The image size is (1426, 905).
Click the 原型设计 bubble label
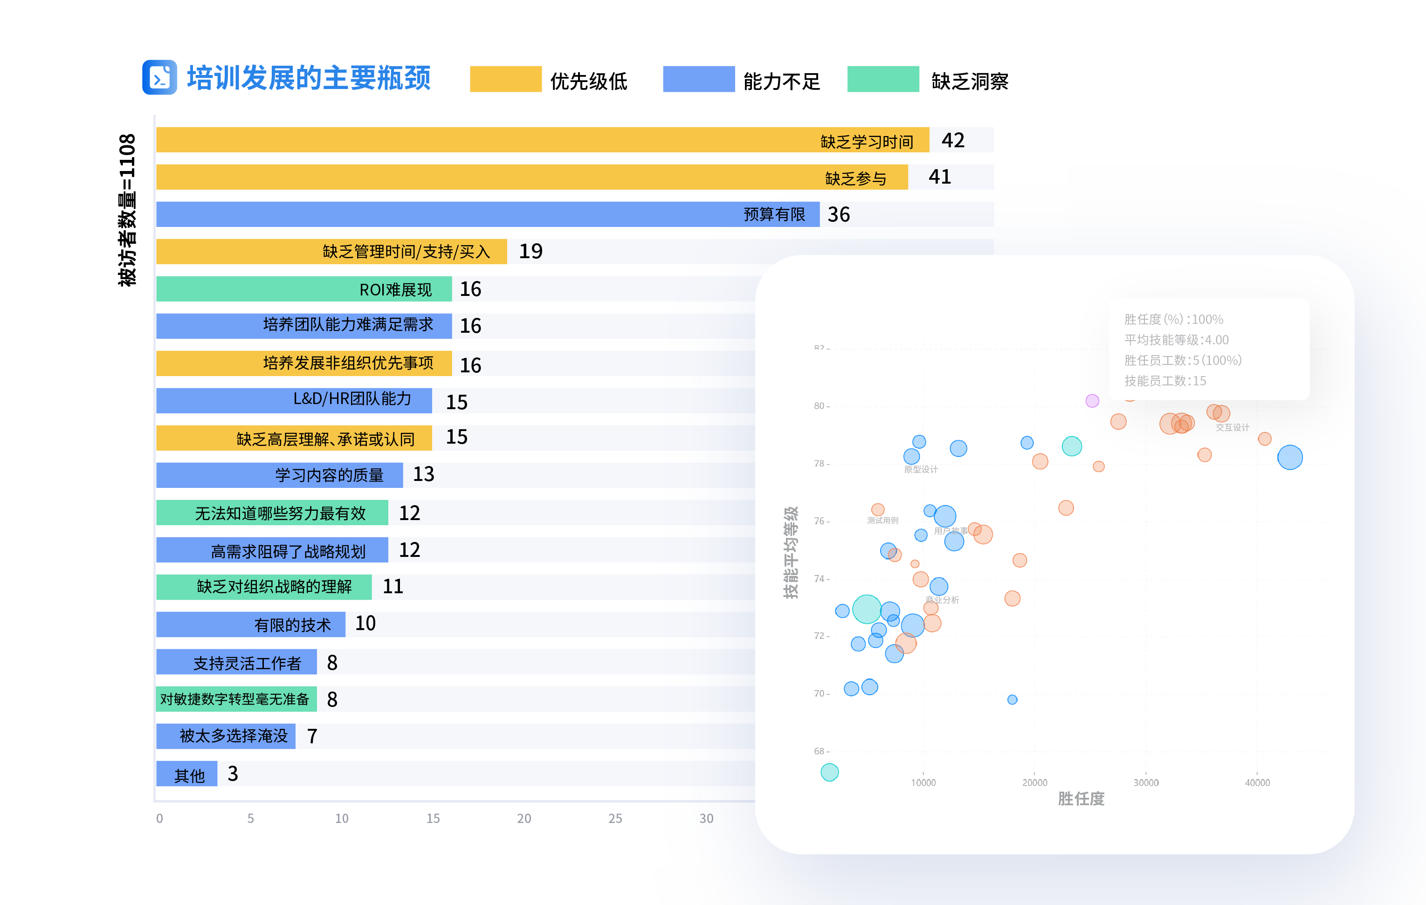[920, 469]
